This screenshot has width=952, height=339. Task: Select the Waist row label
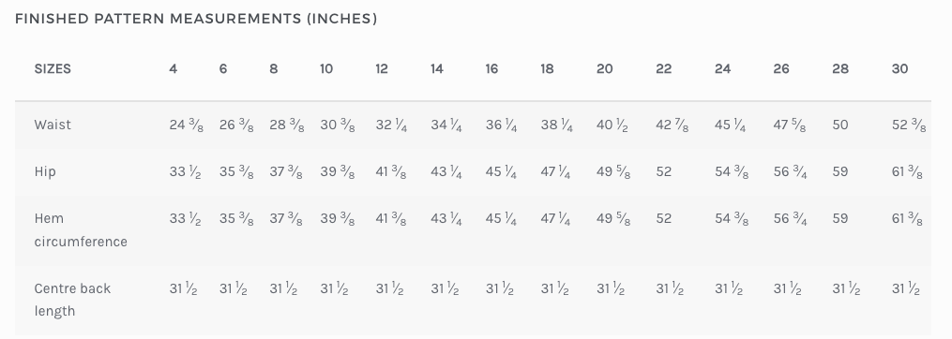[x=53, y=125]
